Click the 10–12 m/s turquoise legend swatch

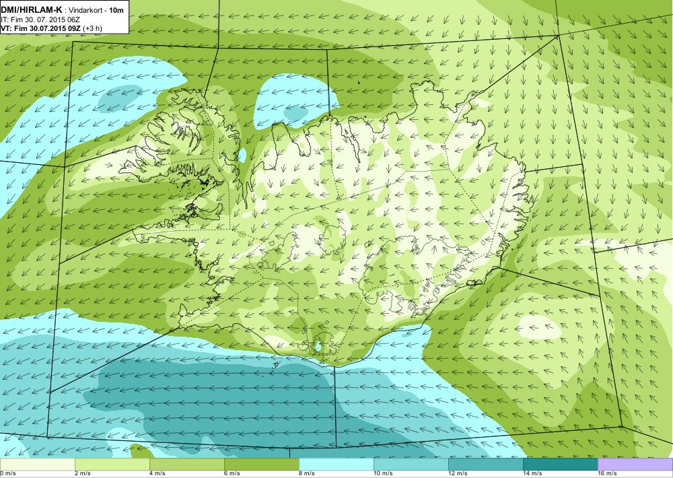click(411, 465)
